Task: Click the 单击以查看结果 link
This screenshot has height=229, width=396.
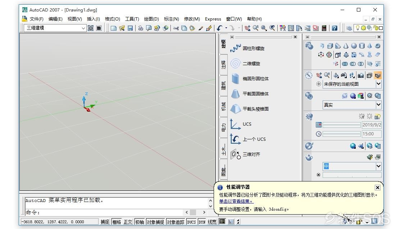Action: coord(236,201)
